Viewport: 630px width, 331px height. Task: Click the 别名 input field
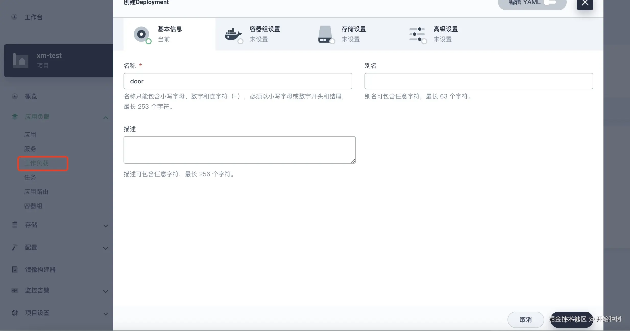(x=478, y=81)
